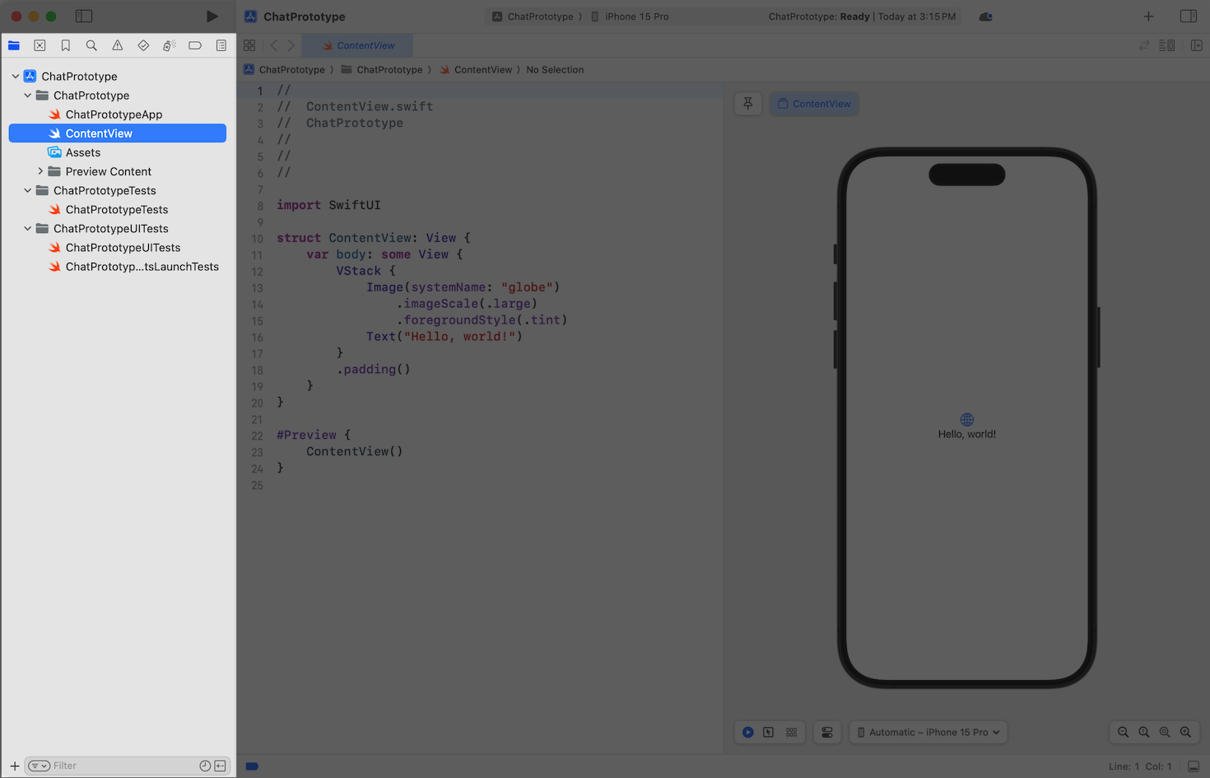The image size is (1210, 778).
Task: Click the navigator Filter text field
Action: [123, 766]
